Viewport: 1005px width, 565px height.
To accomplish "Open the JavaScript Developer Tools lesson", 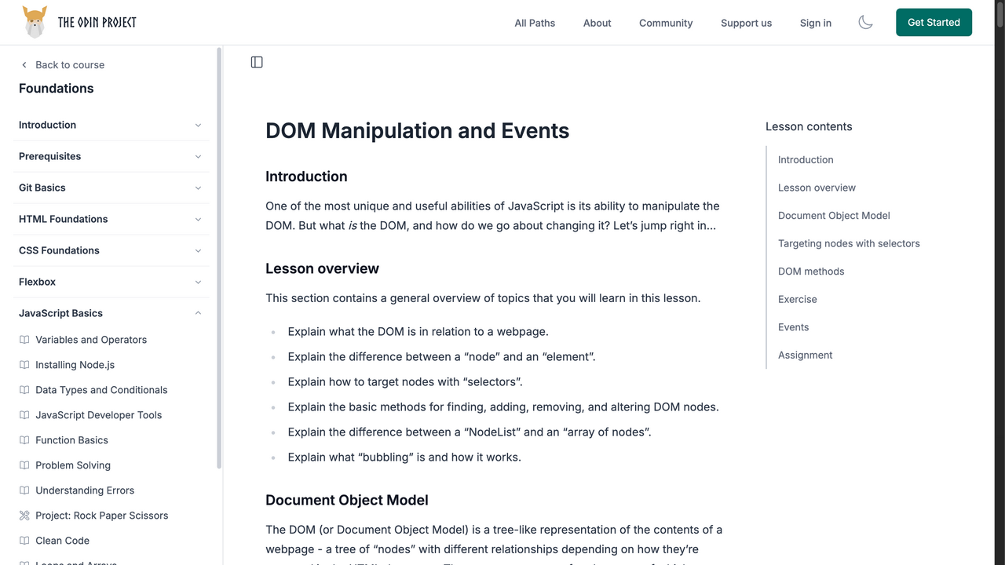I will (x=98, y=415).
